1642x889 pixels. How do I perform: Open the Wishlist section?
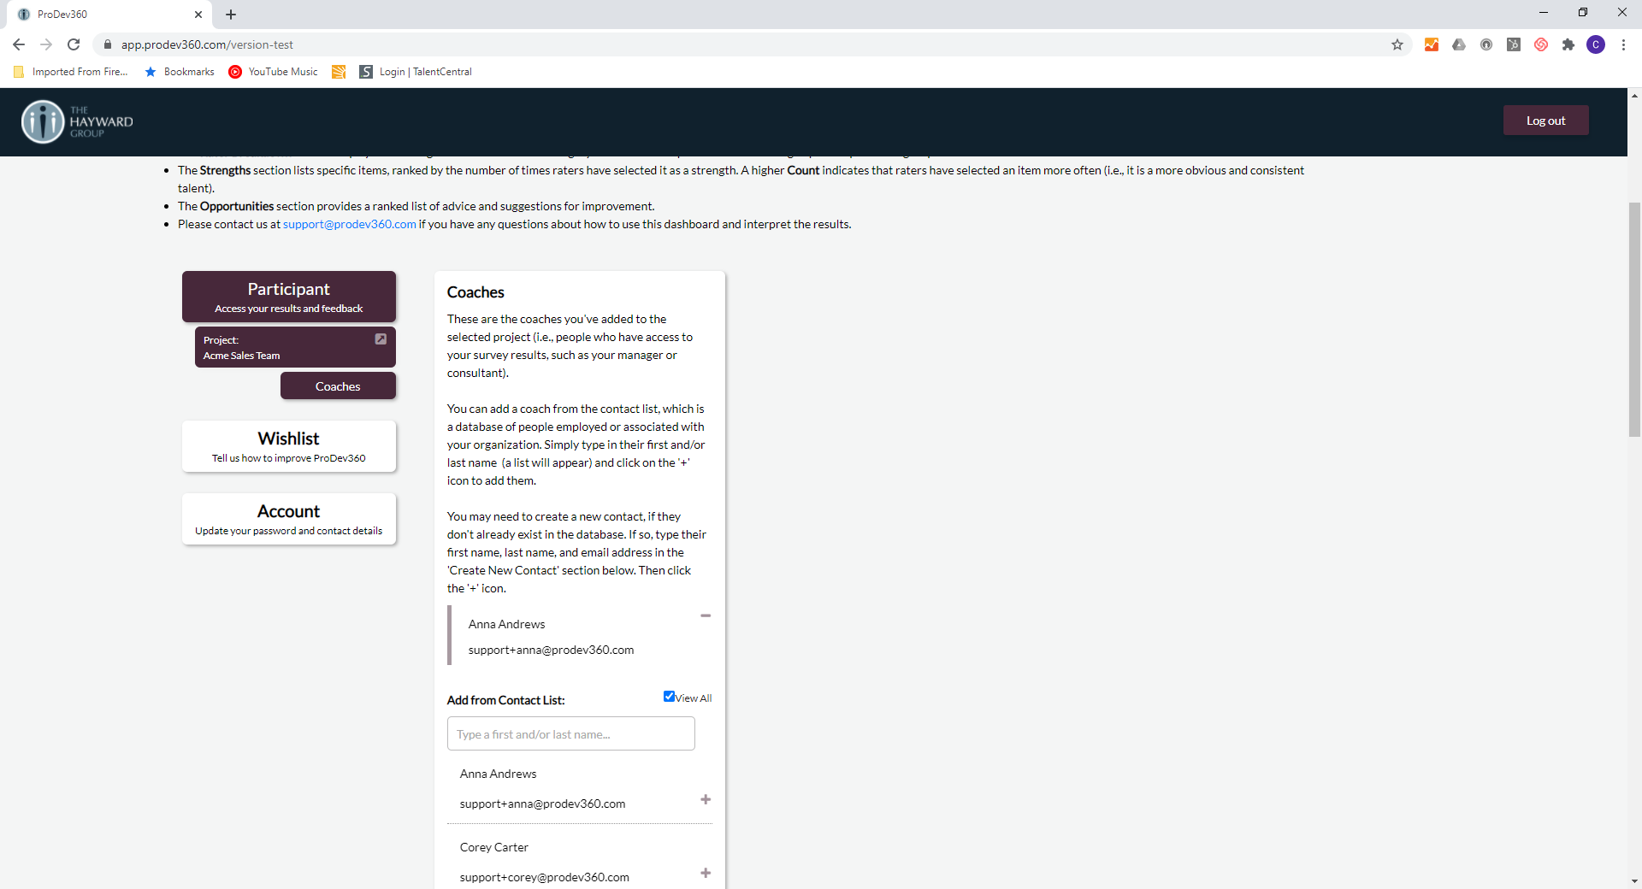289,446
